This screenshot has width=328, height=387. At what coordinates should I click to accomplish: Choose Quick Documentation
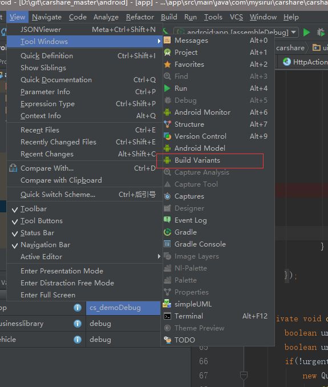[x=84, y=80]
